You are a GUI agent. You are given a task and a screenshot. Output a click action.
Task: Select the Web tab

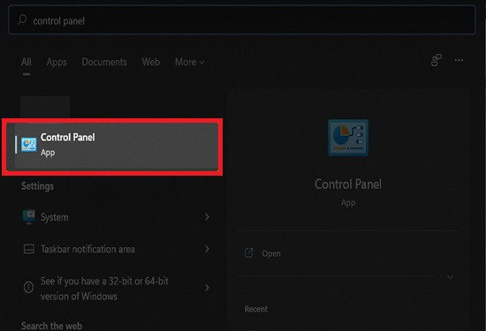click(150, 62)
